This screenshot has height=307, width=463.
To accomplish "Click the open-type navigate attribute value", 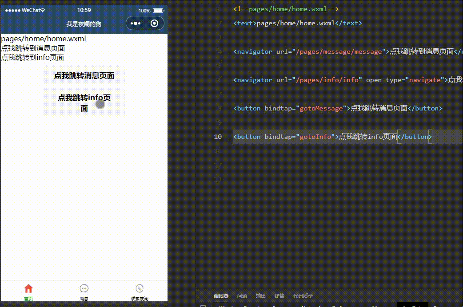I will tap(425, 80).
